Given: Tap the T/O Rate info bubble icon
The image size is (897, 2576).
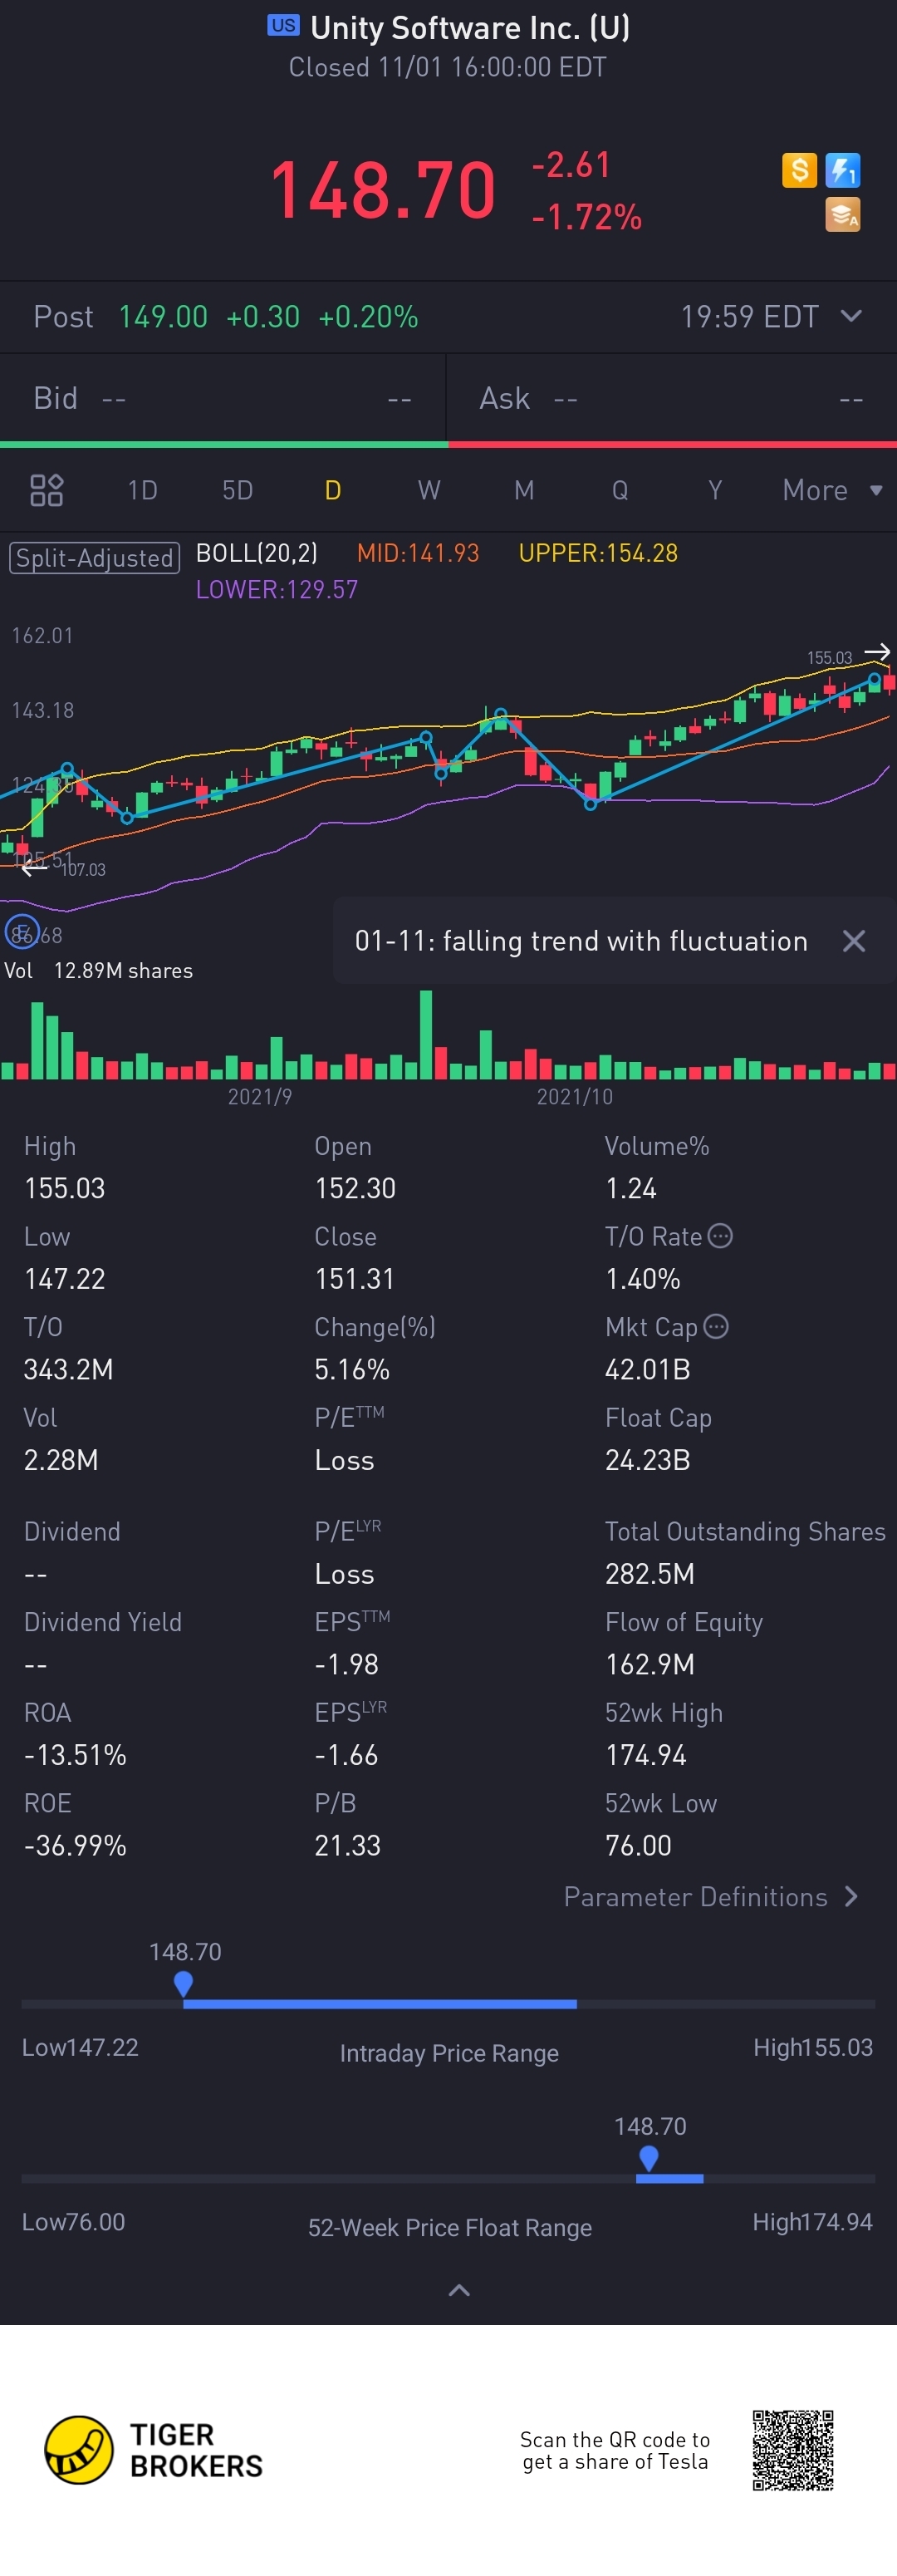Looking at the screenshot, I should (720, 1236).
